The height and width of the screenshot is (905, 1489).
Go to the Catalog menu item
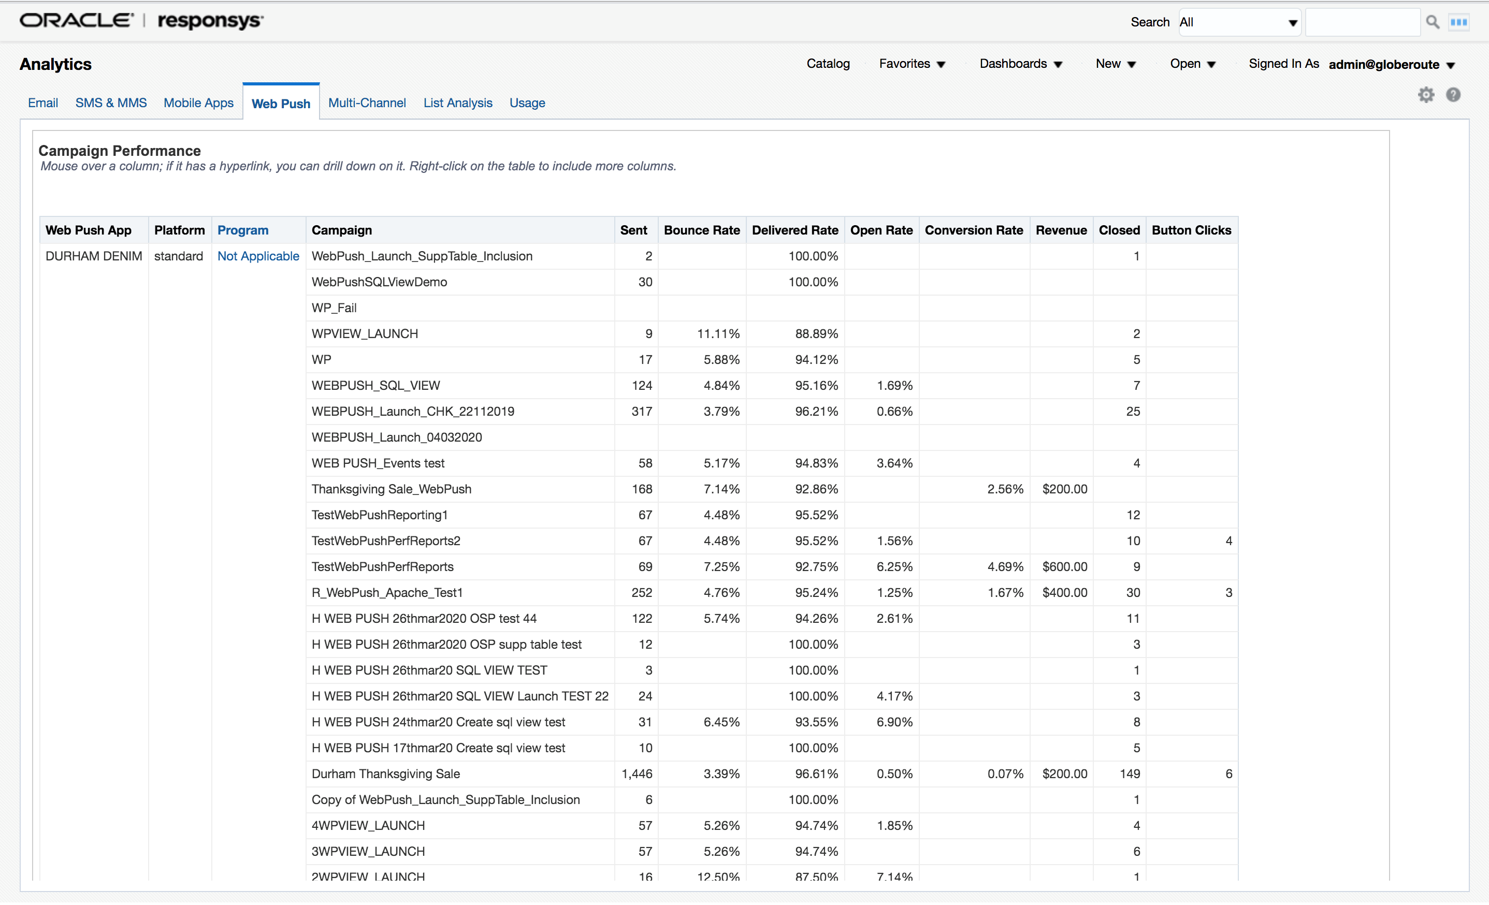828,64
